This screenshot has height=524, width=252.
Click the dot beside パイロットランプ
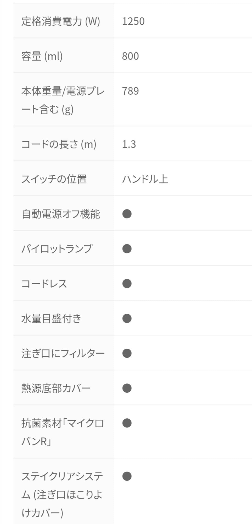pyautogui.click(x=127, y=249)
